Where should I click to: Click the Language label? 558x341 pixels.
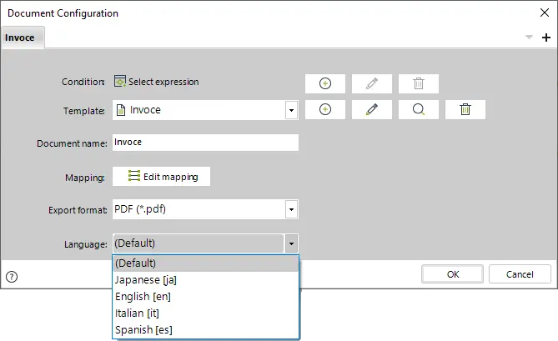pyautogui.click(x=86, y=244)
